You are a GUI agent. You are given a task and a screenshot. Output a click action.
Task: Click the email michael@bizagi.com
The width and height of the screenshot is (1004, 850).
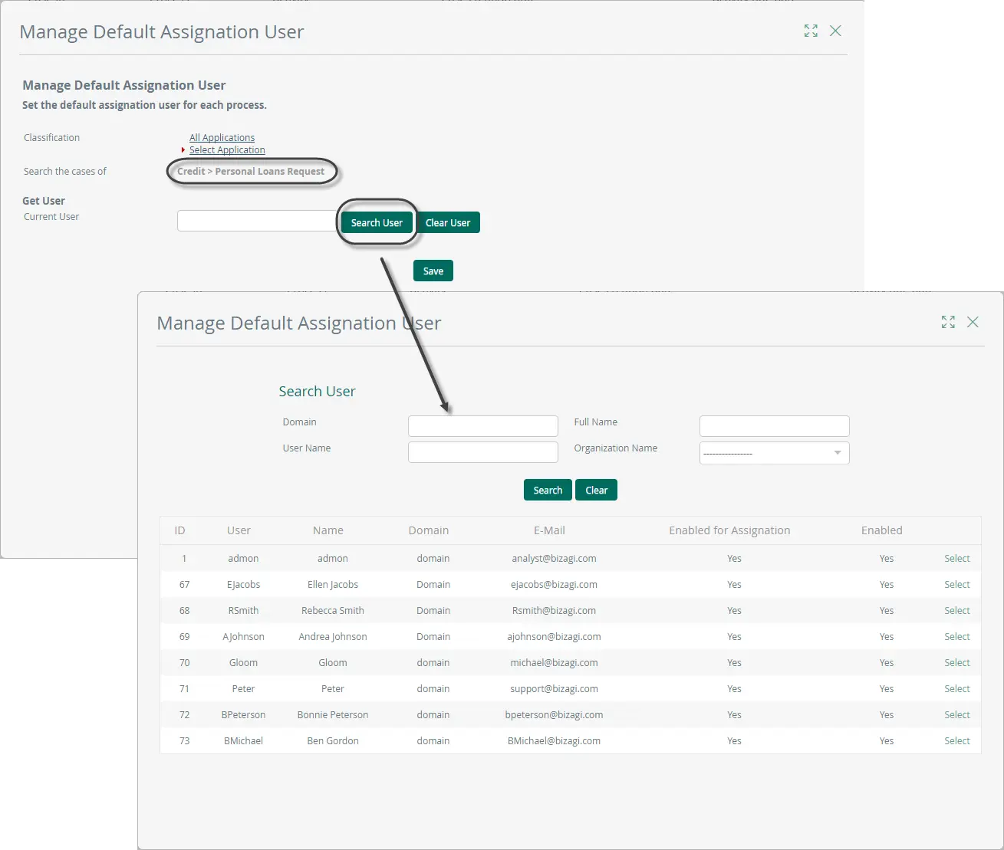554,663
